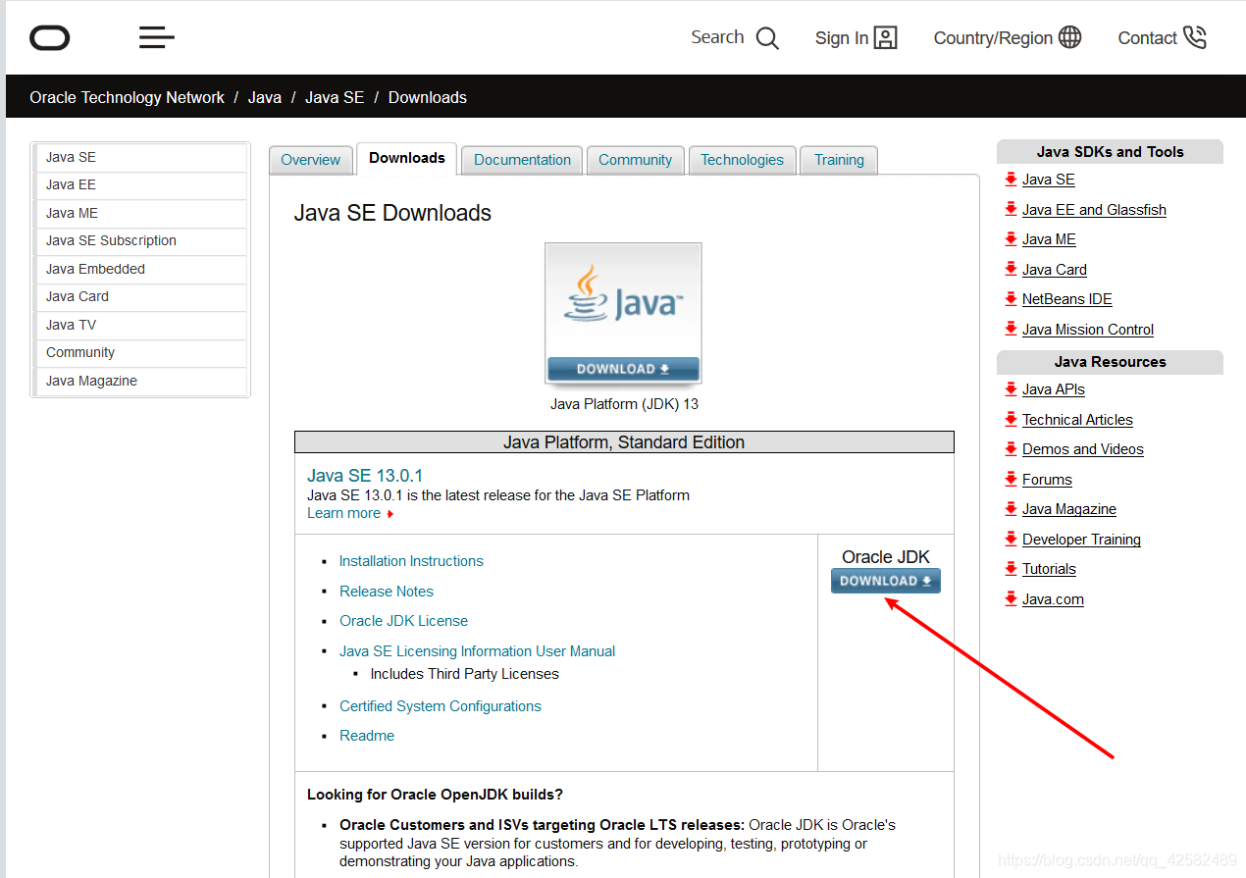Click red arrow next to Java Card

coord(1011,269)
